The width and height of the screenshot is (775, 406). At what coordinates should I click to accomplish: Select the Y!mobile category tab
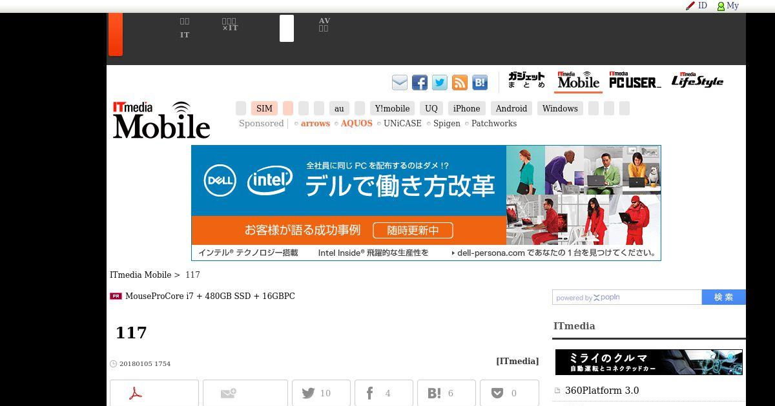(x=392, y=108)
